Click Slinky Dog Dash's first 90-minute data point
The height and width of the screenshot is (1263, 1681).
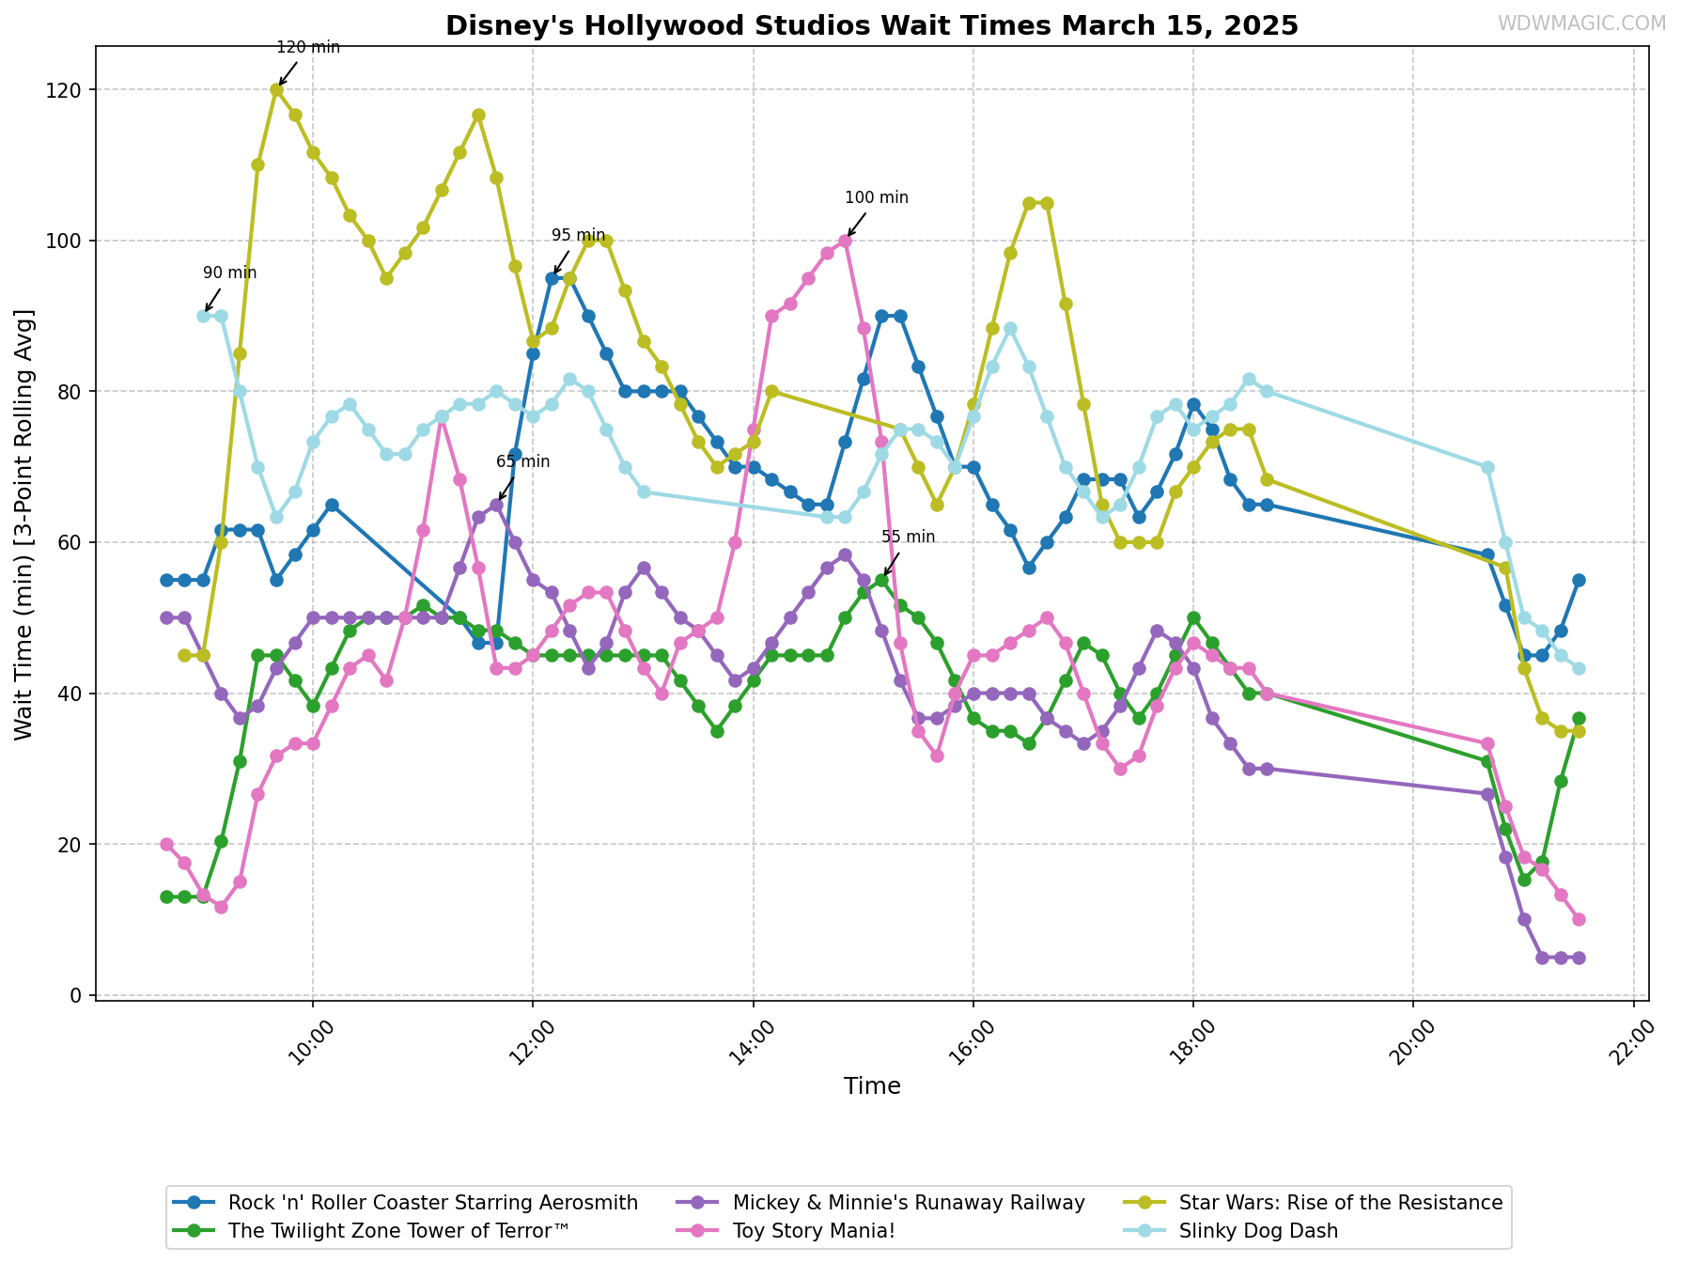click(x=203, y=316)
